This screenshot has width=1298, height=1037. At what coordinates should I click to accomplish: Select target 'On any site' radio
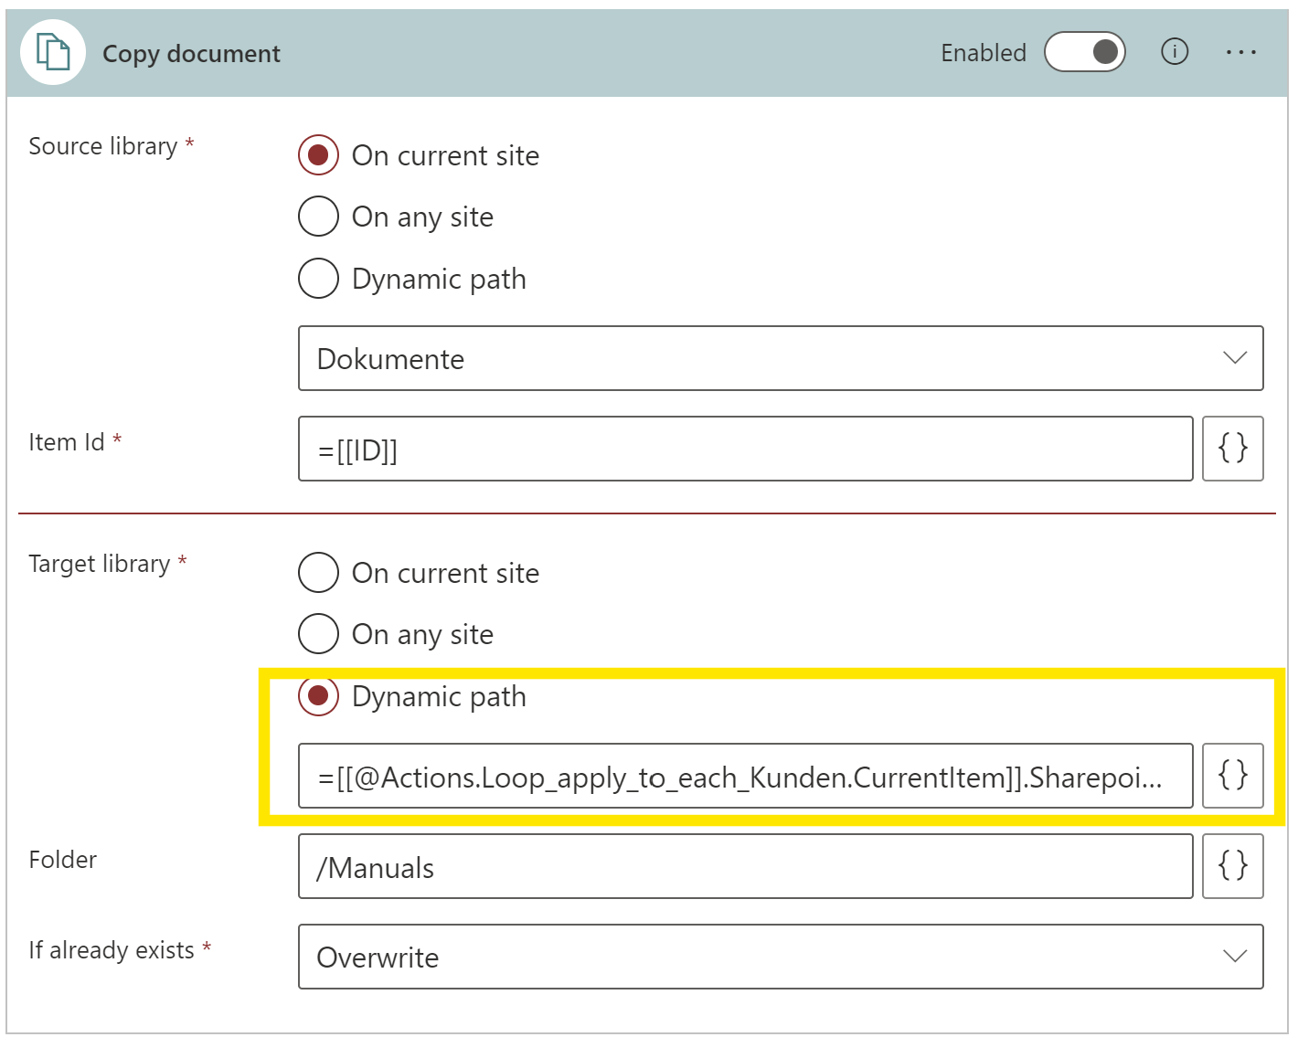click(319, 634)
